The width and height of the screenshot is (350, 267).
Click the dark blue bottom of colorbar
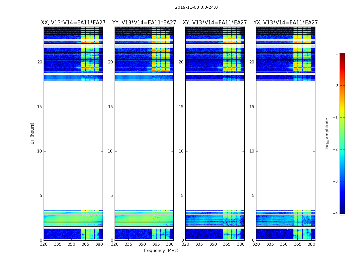click(342, 206)
